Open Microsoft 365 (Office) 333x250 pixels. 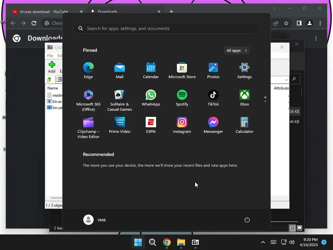click(x=88, y=100)
